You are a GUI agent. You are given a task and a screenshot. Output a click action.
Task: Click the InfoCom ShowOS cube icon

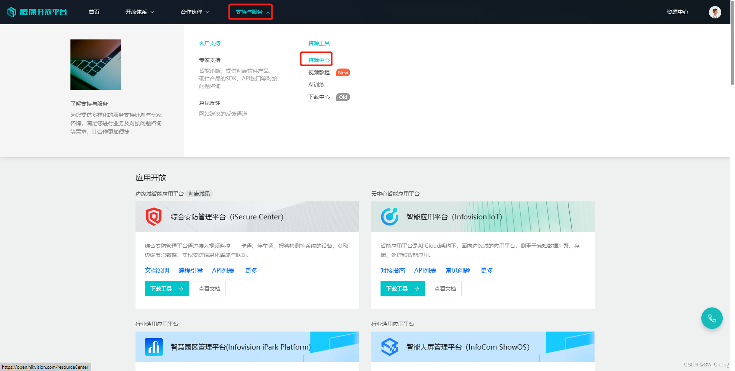coord(390,347)
